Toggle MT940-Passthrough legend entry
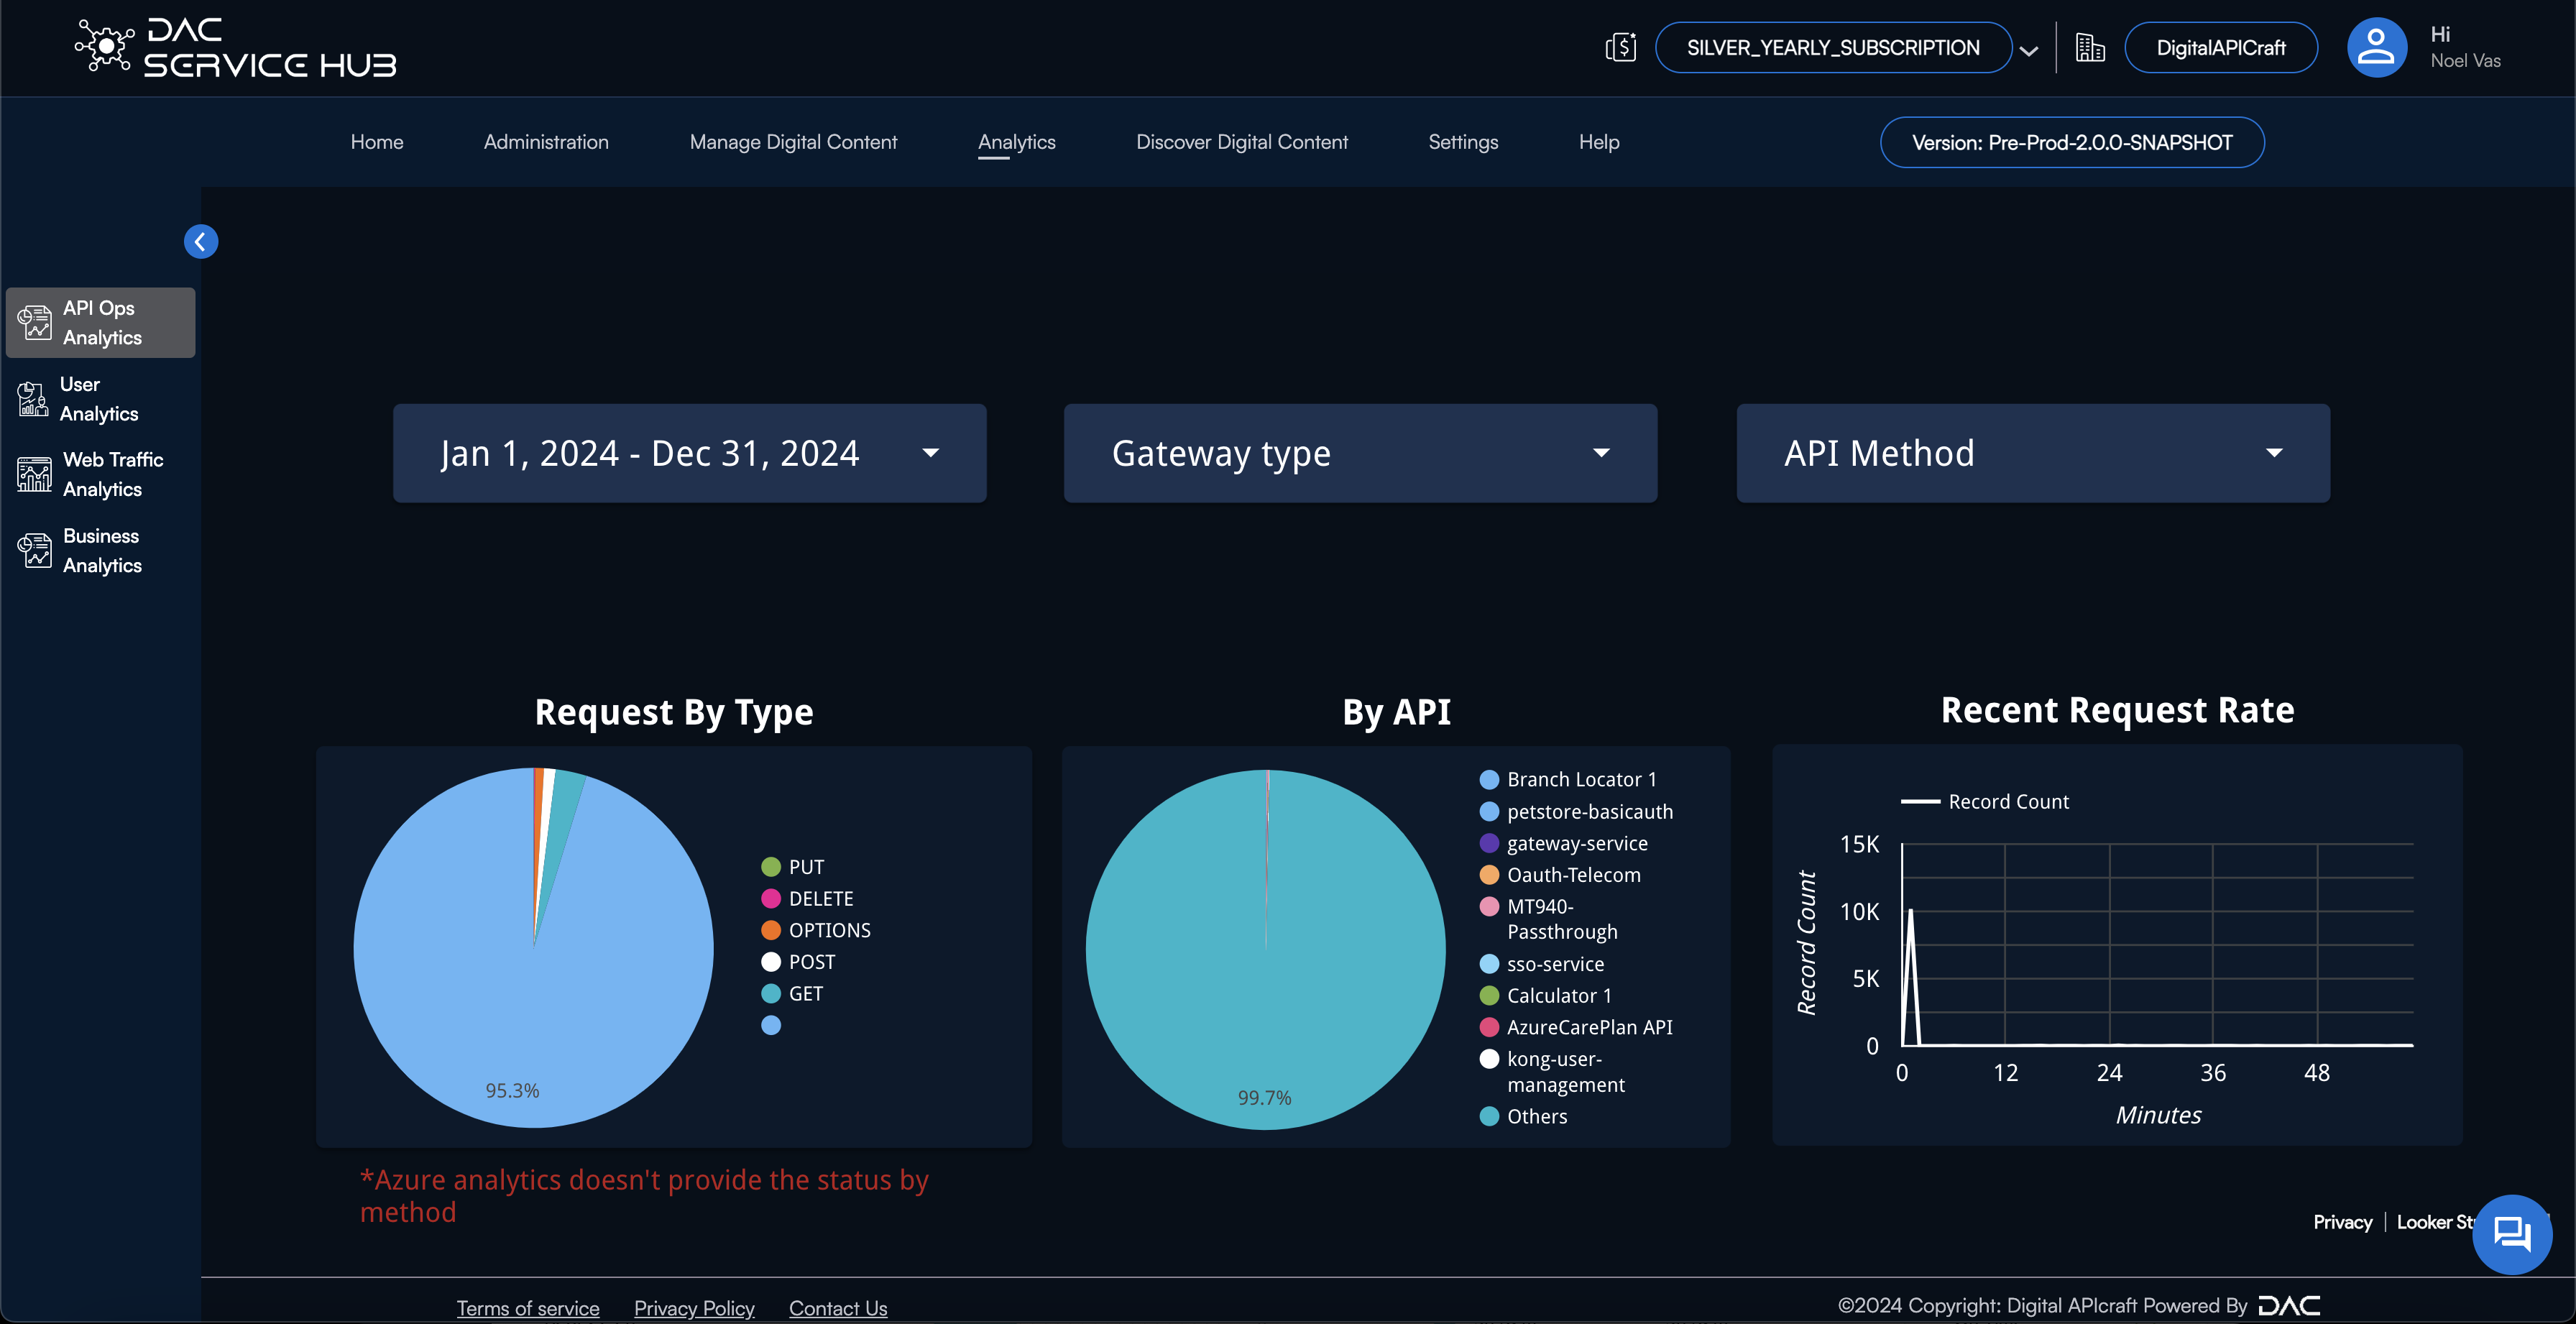Screen dimensions: 2576x1324 coord(1549,919)
